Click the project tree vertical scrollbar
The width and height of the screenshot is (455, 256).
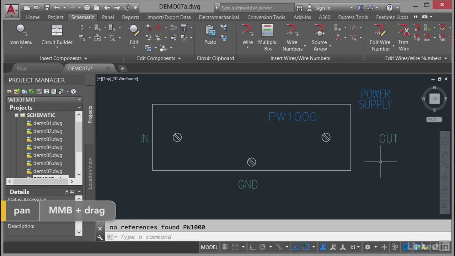click(79, 144)
